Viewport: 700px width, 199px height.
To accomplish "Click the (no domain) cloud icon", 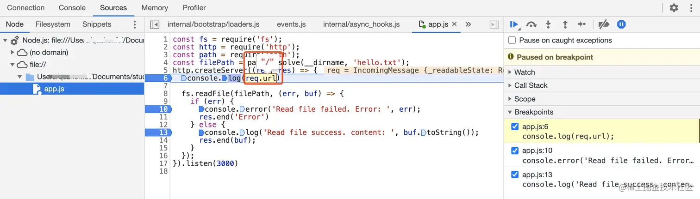I will 22,53.
